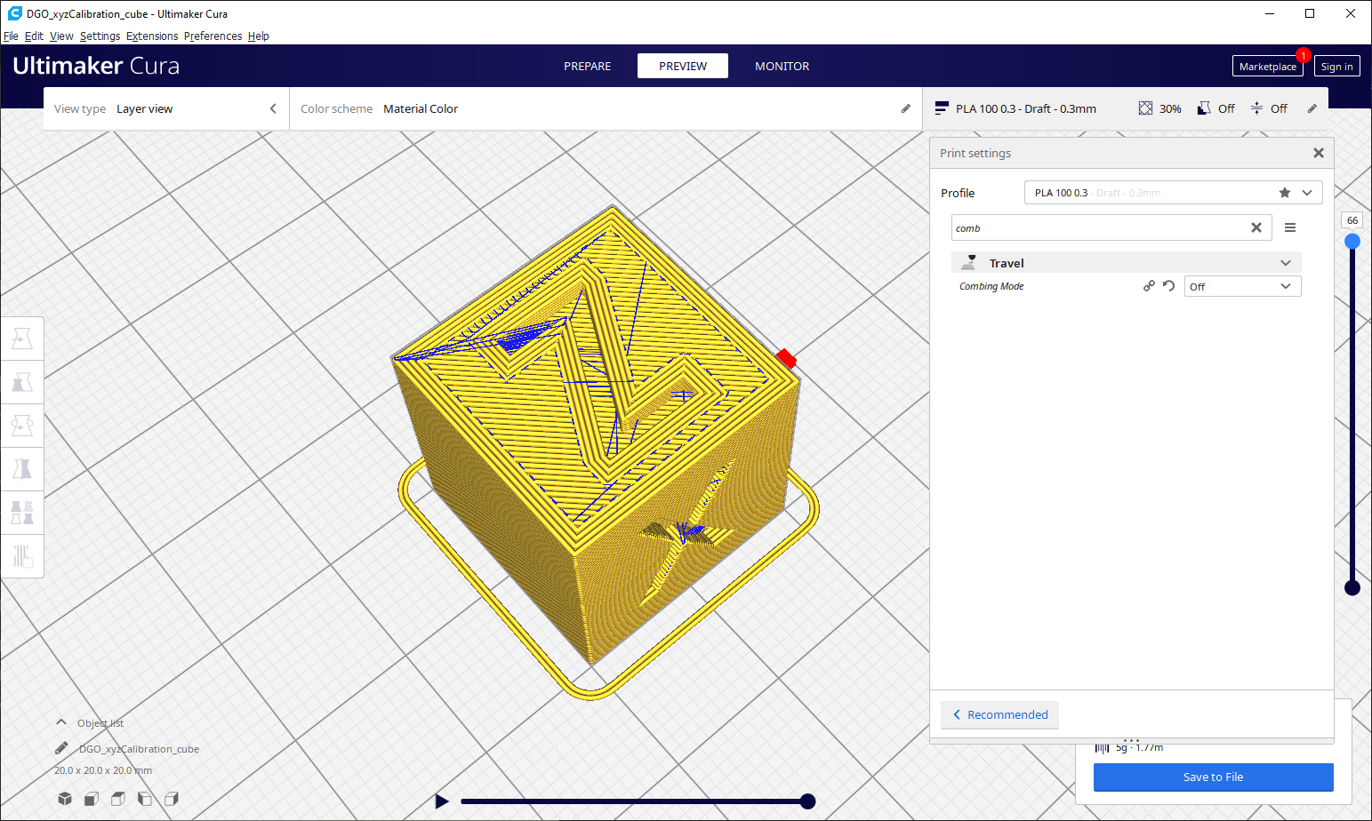Open the File menu
The image size is (1372, 821).
(x=11, y=36)
